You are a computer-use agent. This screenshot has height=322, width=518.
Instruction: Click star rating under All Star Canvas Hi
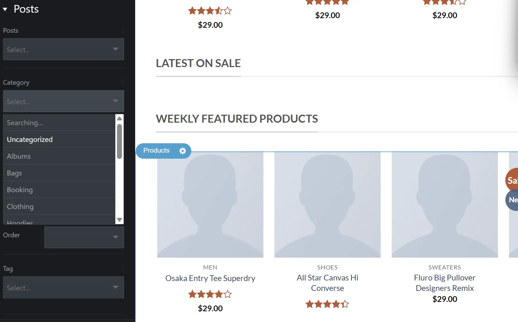pos(327,304)
